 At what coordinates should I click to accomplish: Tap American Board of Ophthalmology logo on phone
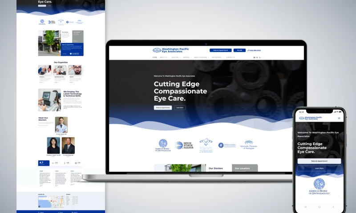(x=319, y=186)
